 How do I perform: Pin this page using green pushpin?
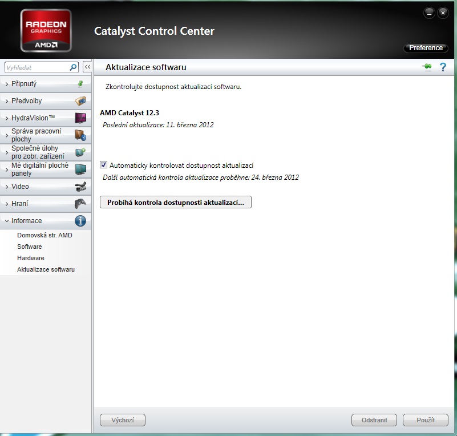(x=427, y=67)
